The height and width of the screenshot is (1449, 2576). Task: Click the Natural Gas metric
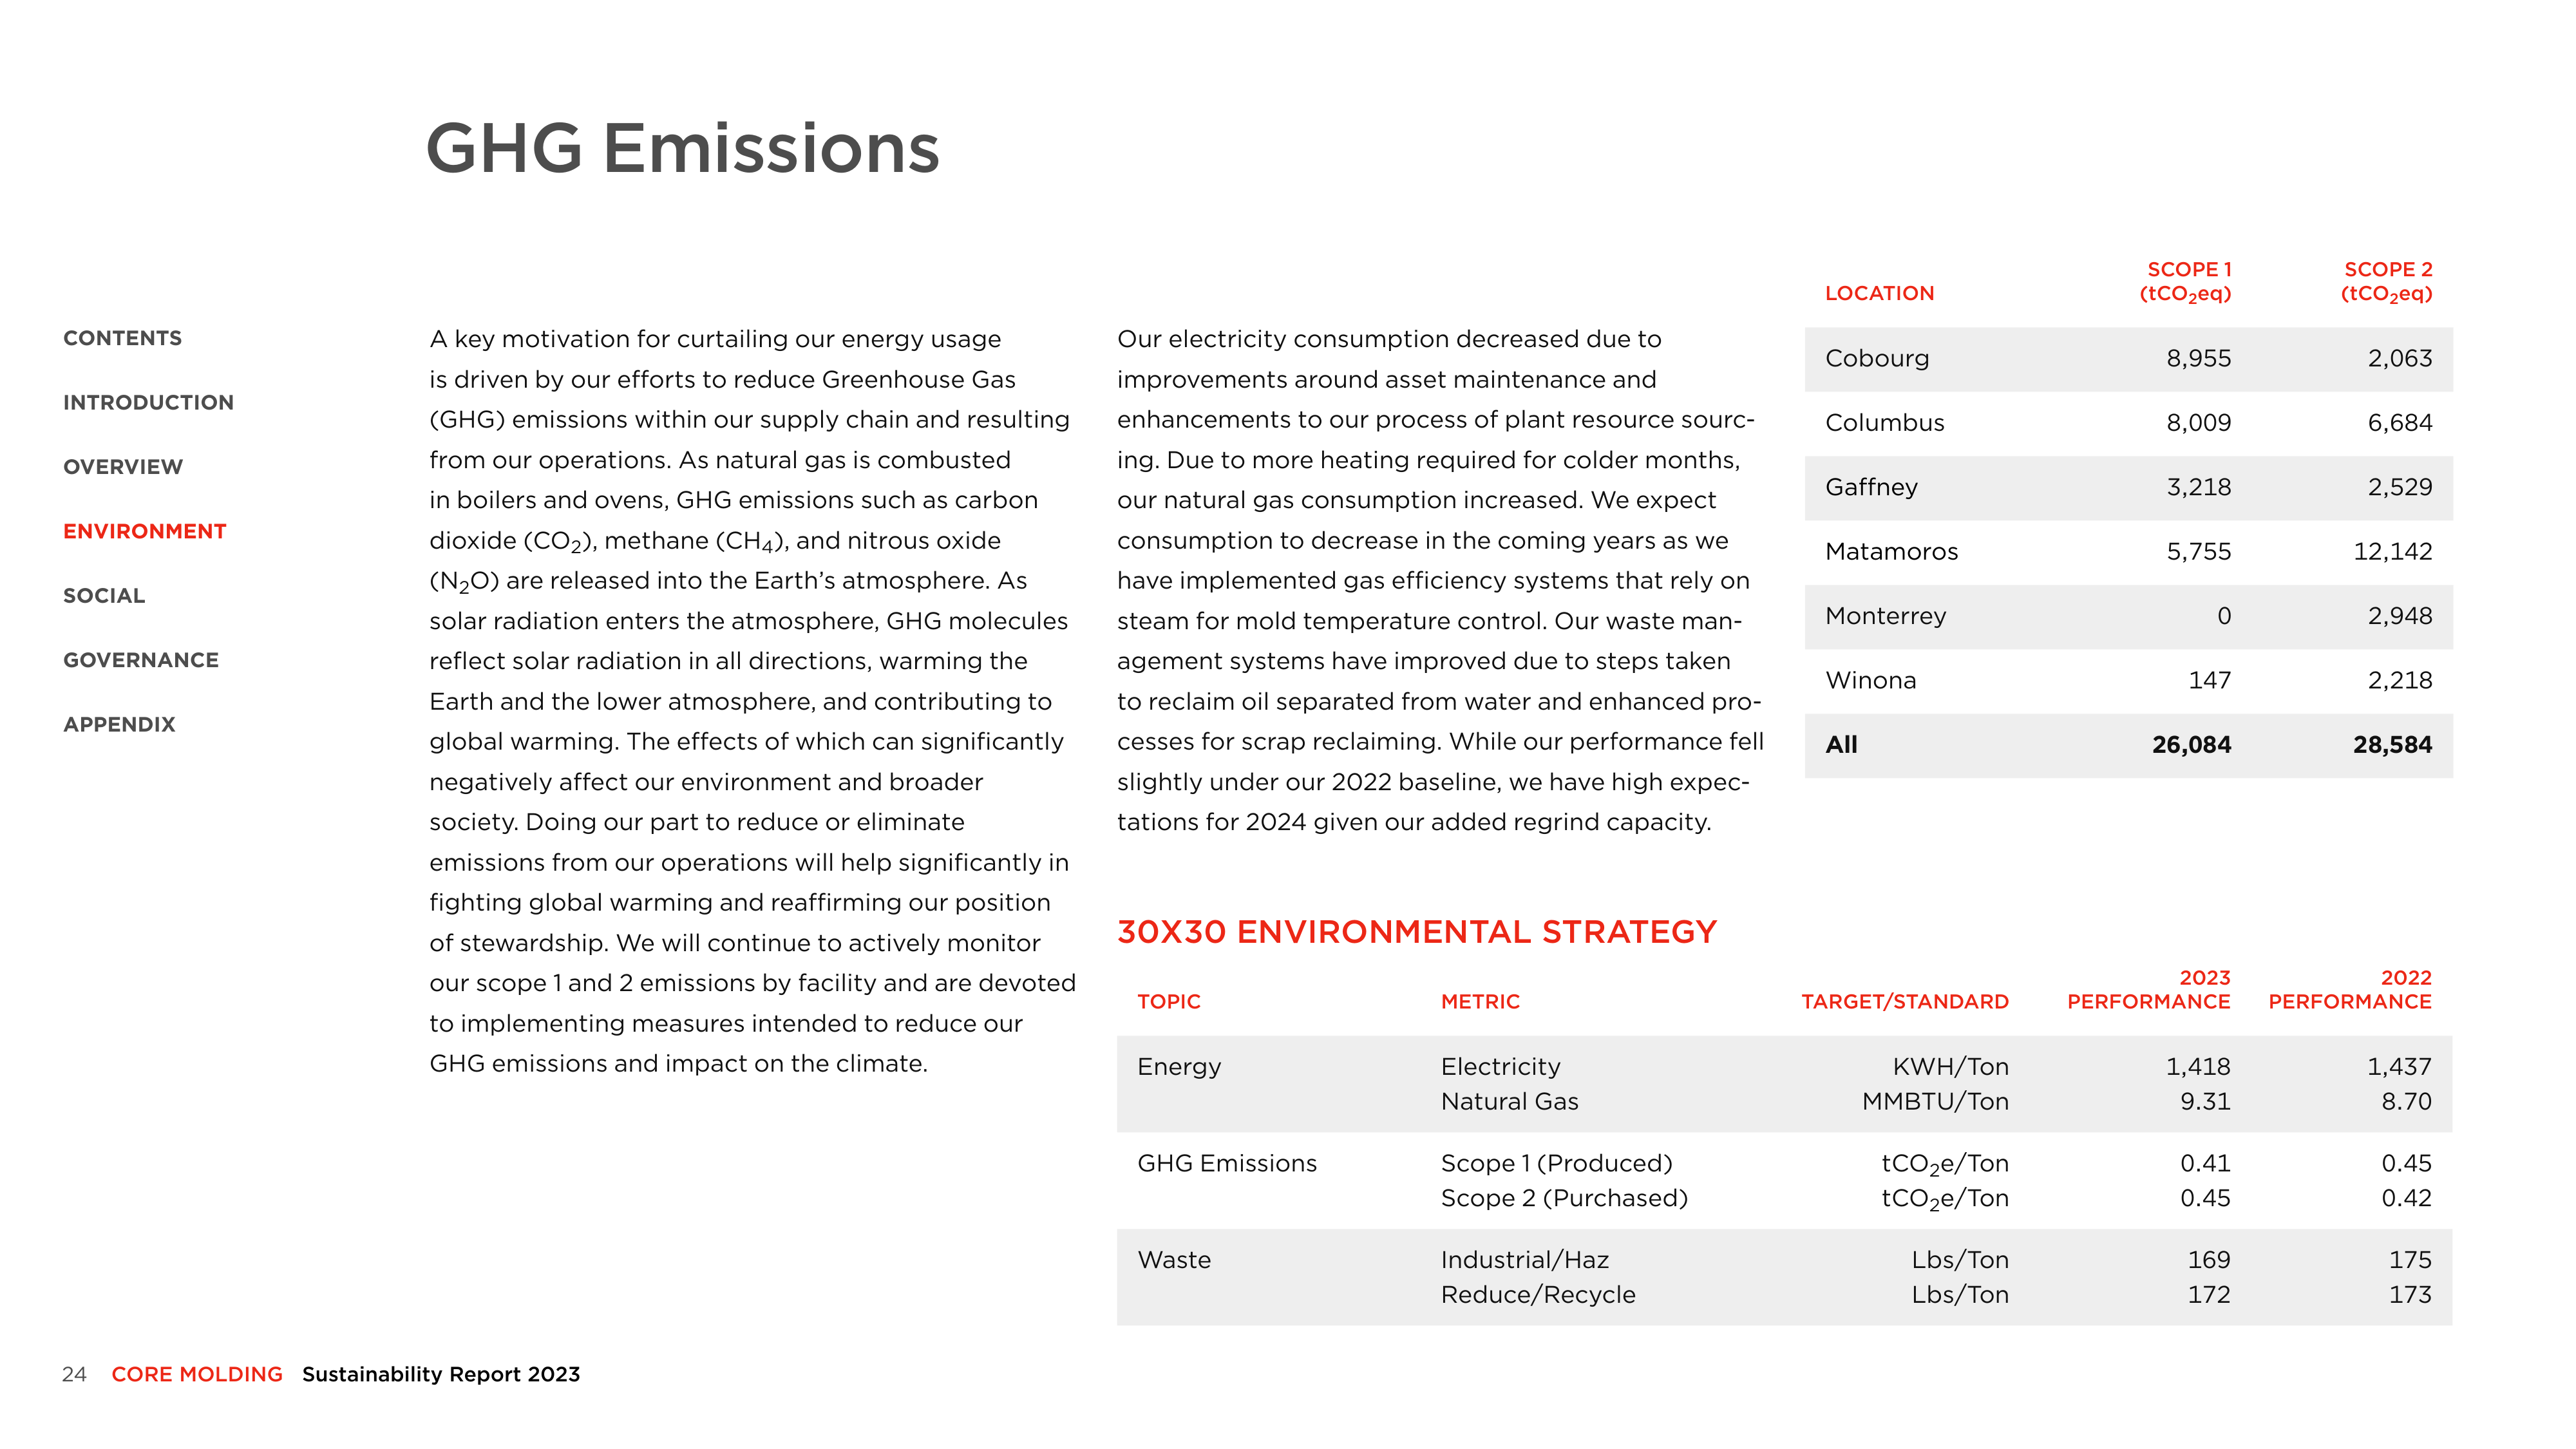coord(1509,1101)
